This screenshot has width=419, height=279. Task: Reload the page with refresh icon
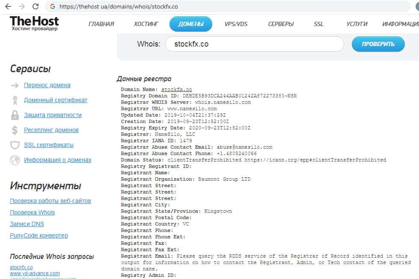36,6
